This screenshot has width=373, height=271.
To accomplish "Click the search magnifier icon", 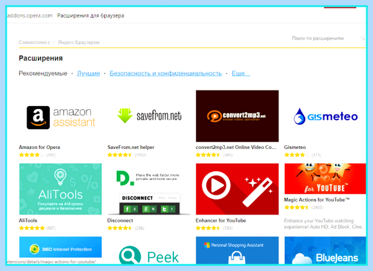I will (363, 38).
